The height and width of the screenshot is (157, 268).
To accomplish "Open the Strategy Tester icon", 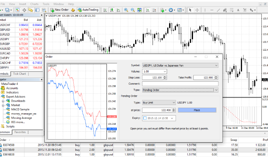I will pyautogui.click(x=44, y=10).
